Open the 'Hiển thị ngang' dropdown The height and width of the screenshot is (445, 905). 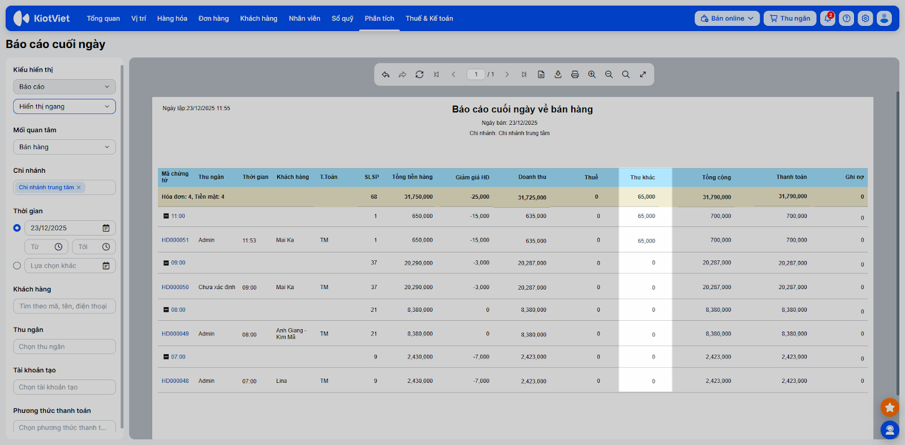[64, 107]
